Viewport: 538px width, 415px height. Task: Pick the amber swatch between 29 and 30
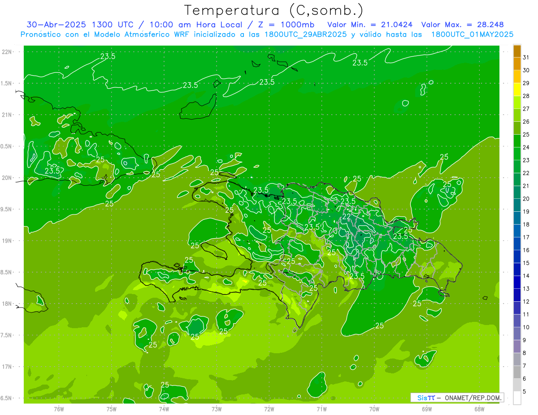(x=517, y=77)
